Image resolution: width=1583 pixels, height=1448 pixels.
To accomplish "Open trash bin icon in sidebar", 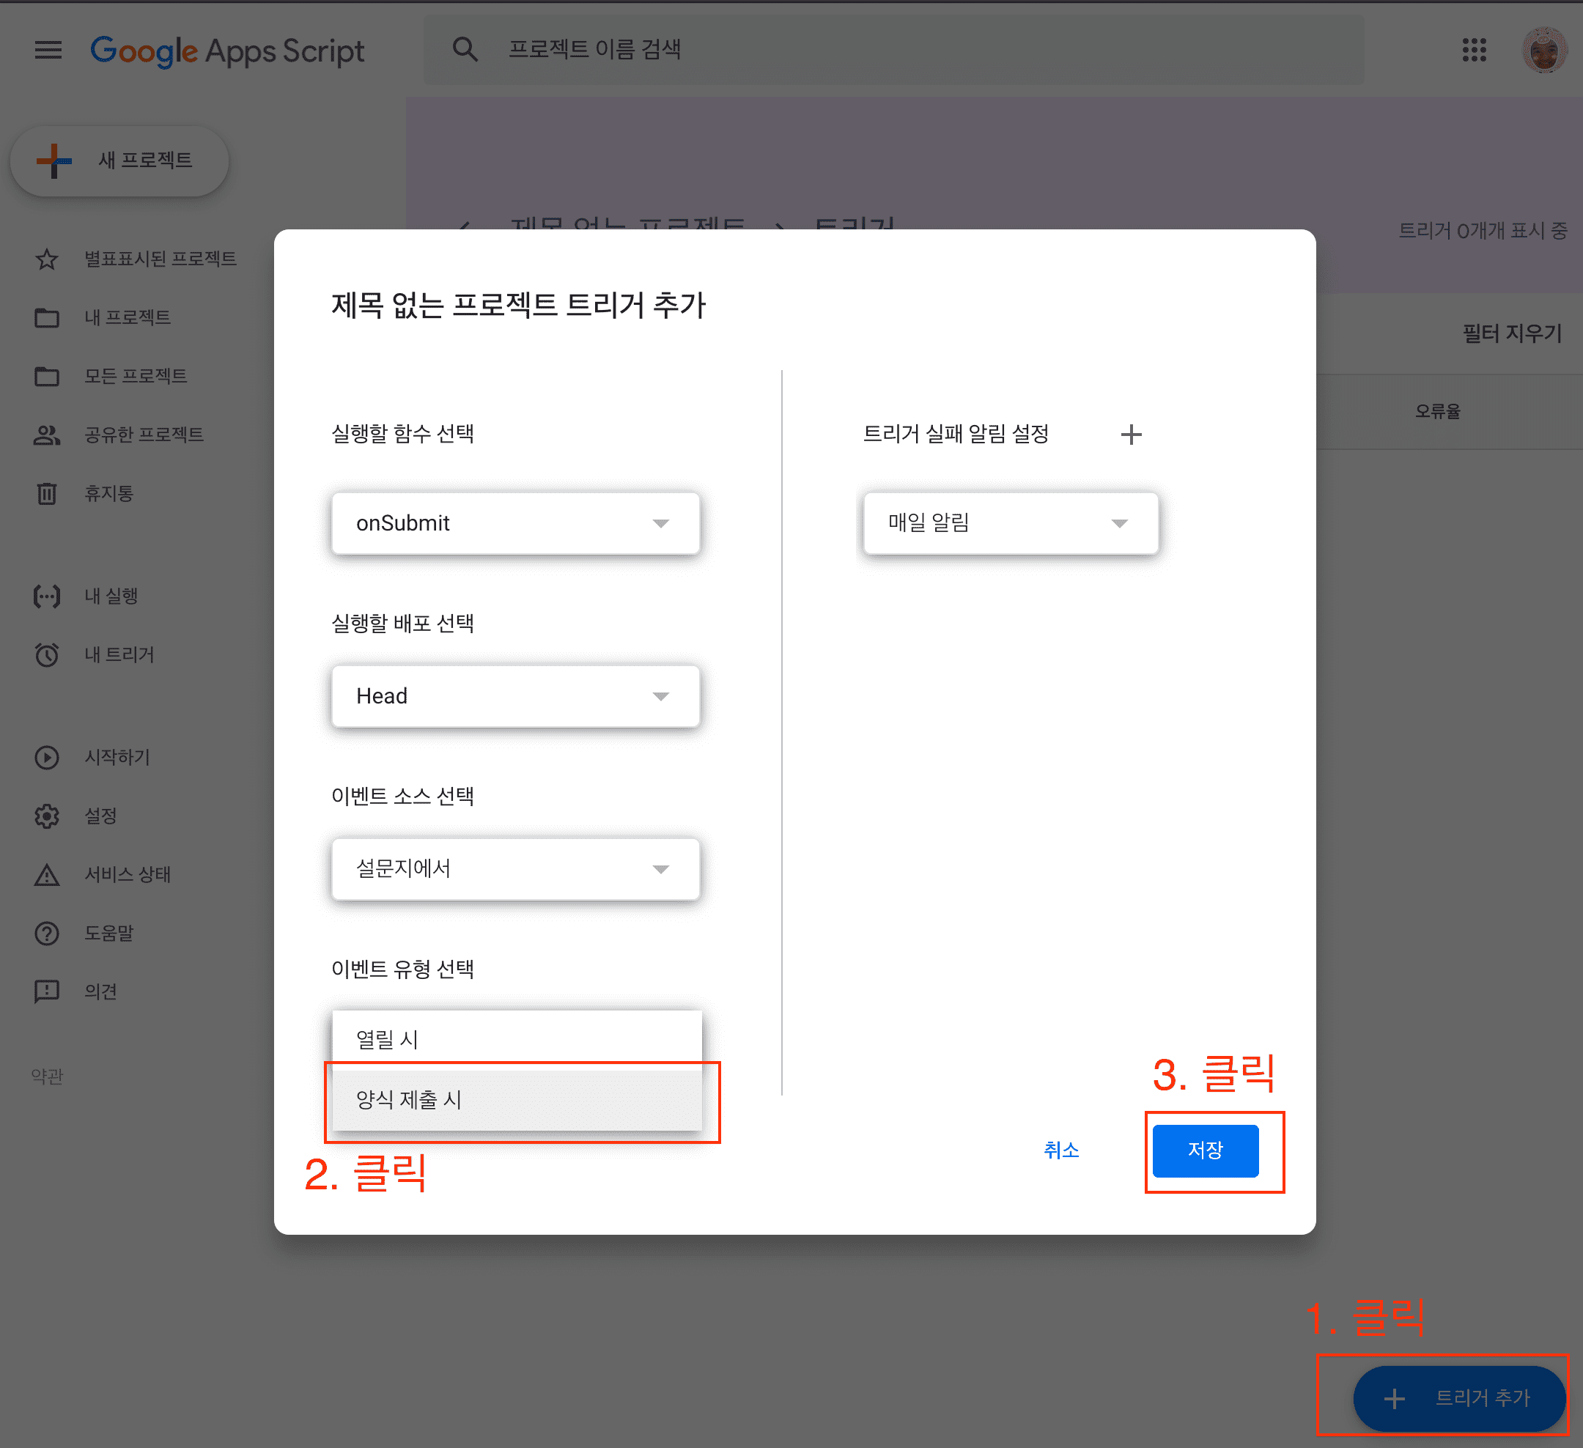I will 47,493.
